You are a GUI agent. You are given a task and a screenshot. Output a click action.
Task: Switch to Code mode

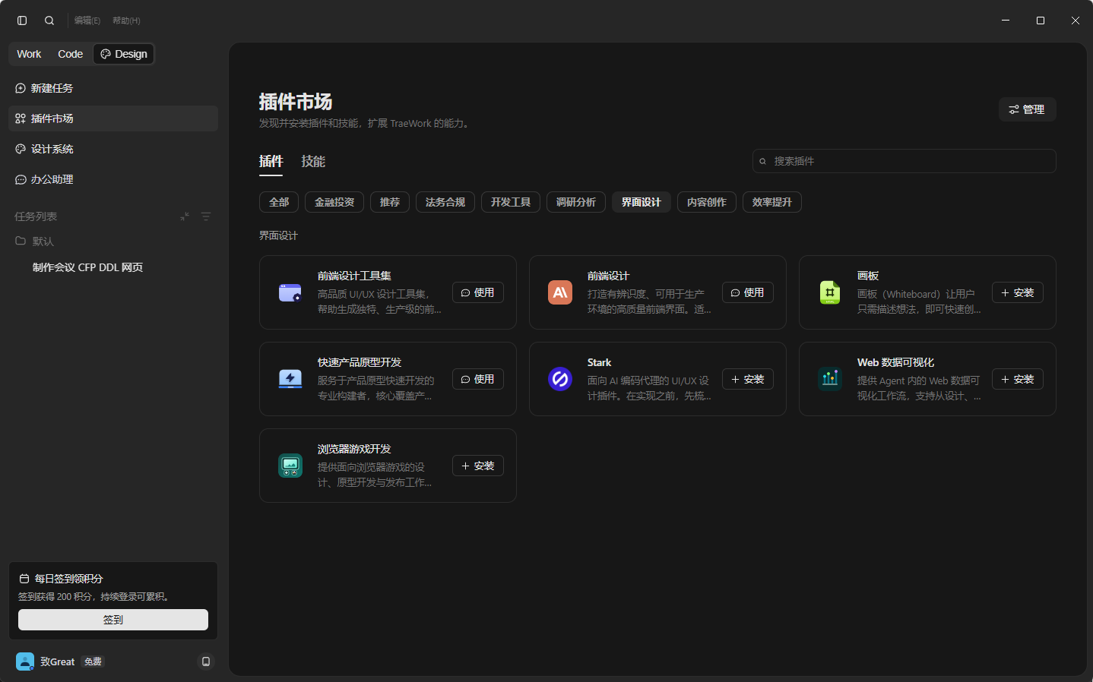pos(70,54)
